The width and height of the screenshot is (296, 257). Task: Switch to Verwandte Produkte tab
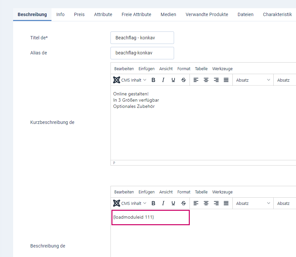coord(207,14)
